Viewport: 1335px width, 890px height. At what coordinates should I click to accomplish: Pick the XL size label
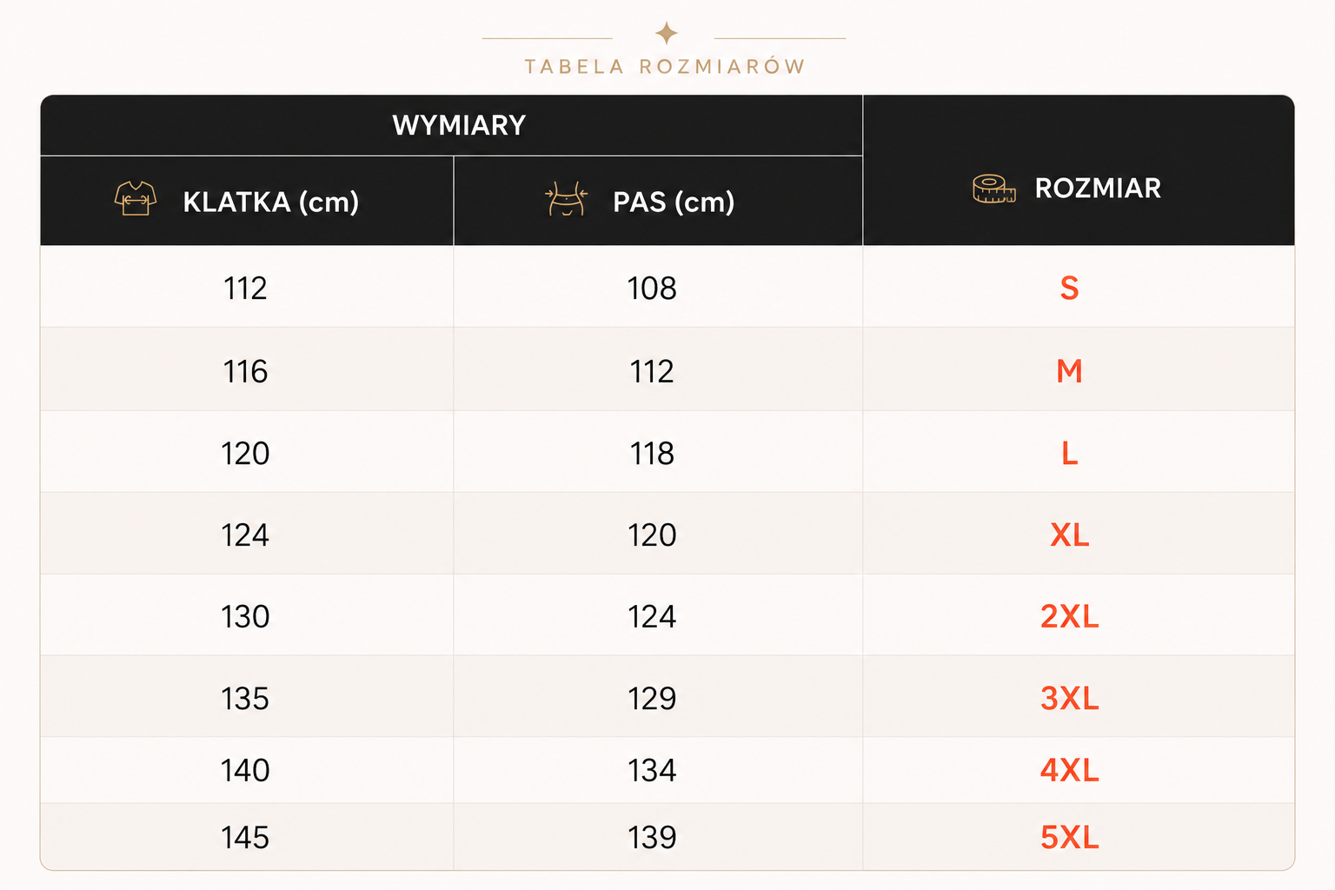click(1069, 535)
